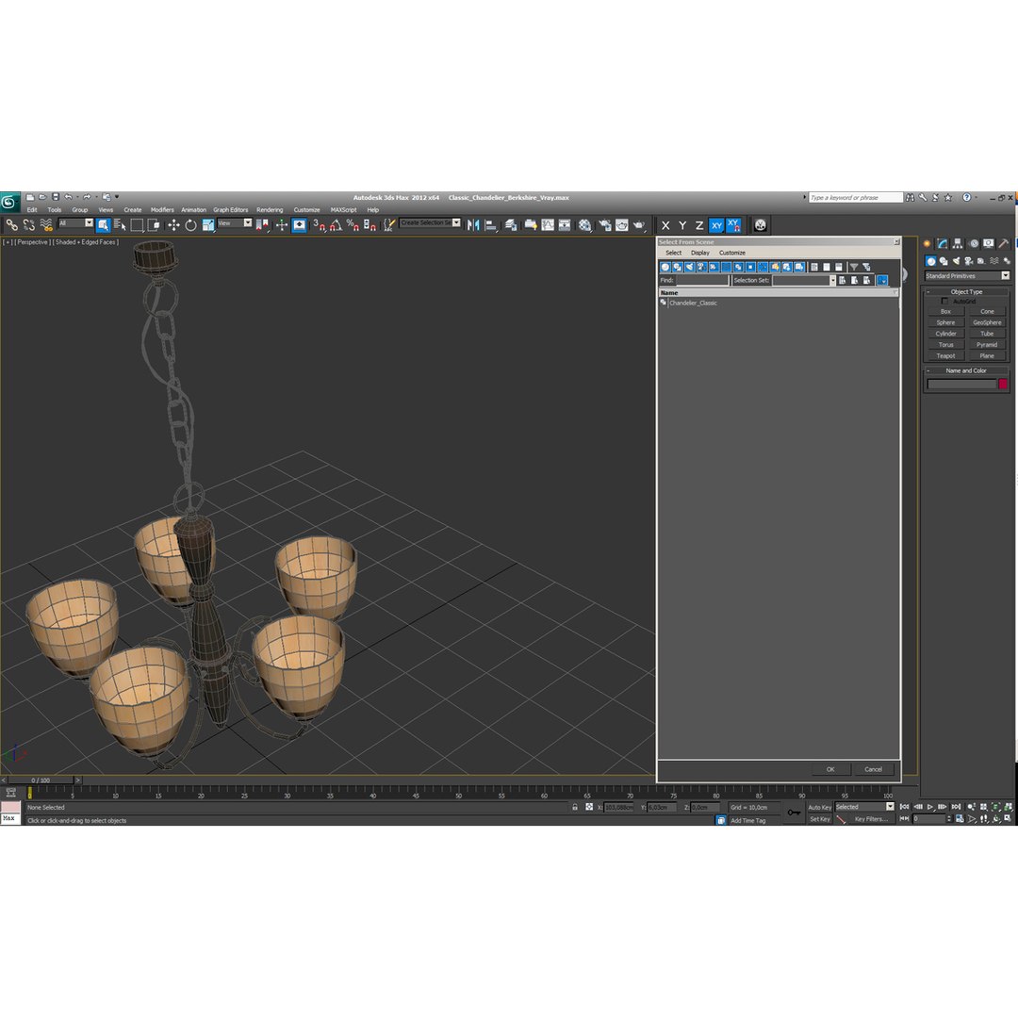Open the Standard Primitives dropdown
The height and width of the screenshot is (1018, 1018).
coord(967,276)
